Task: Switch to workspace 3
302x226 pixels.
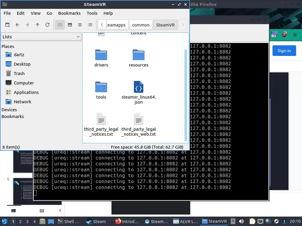Action: (x=27, y=222)
